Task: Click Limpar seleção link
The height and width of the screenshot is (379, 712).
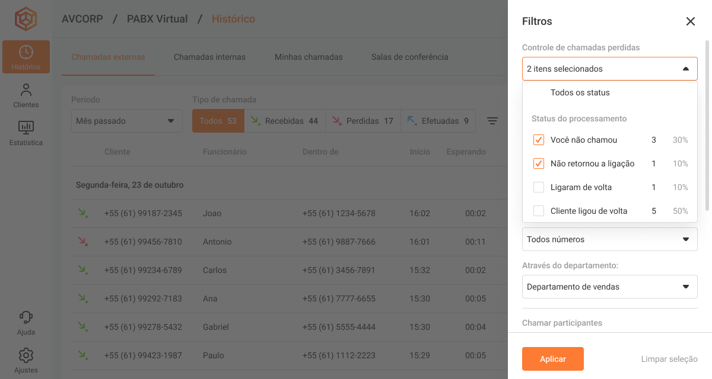Action: (669, 359)
